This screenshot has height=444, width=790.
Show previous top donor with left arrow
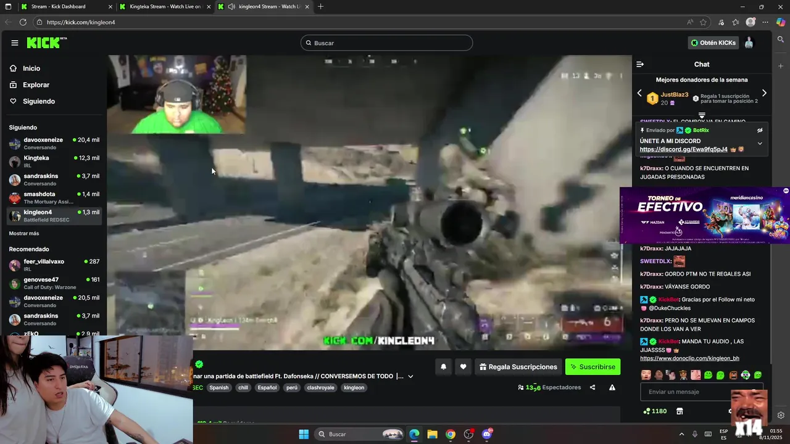point(639,93)
